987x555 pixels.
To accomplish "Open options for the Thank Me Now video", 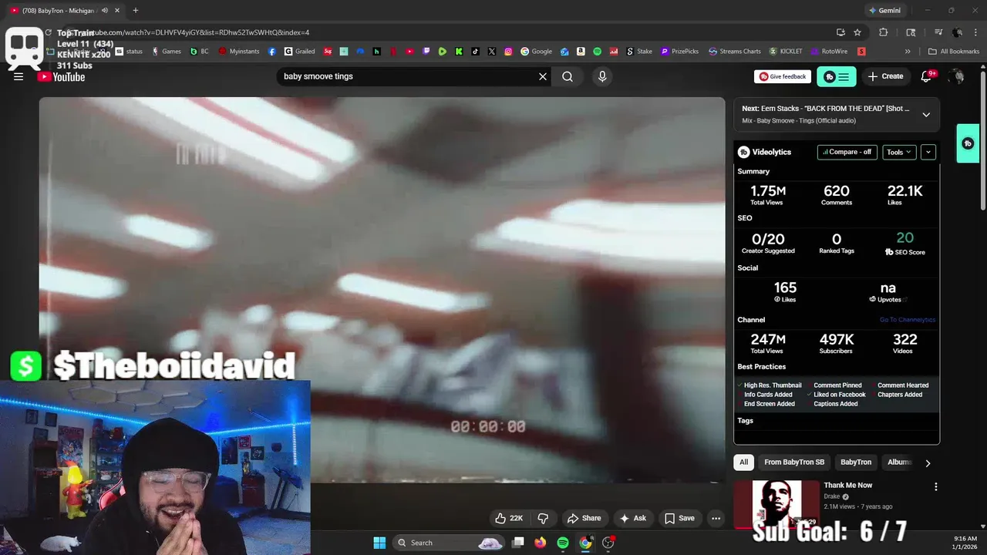I will (935, 486).
